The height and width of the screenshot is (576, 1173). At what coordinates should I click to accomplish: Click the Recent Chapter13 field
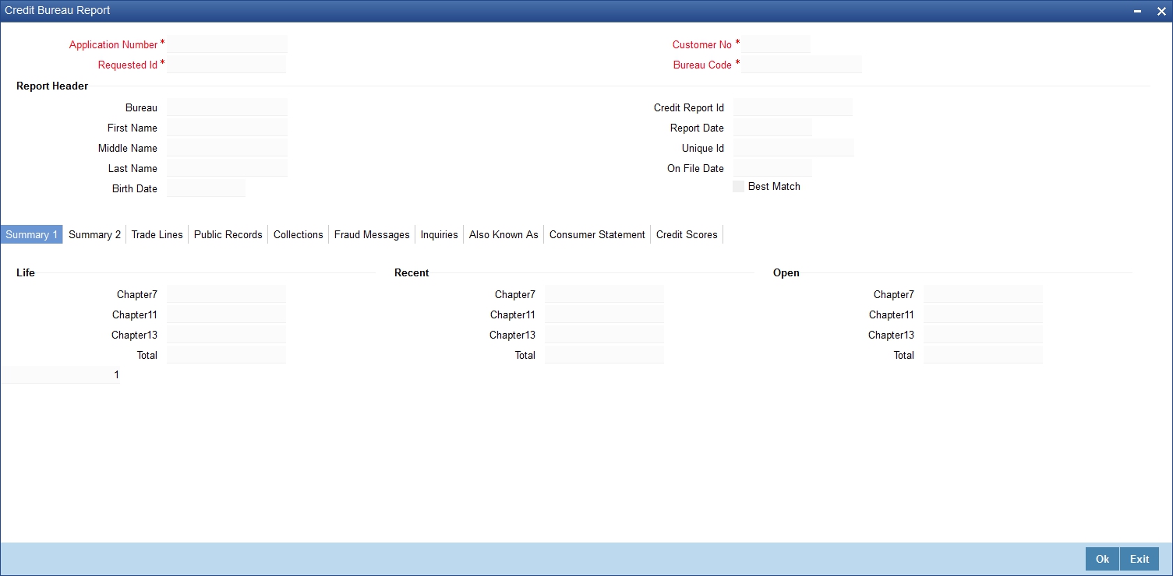click(604, 335)
